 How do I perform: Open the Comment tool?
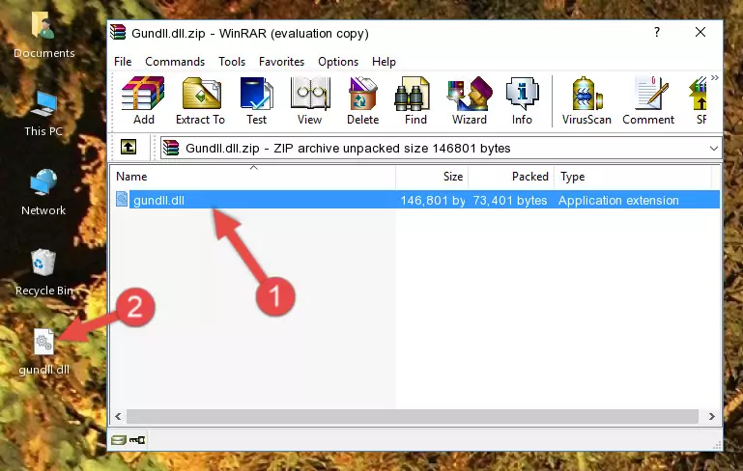648,100
